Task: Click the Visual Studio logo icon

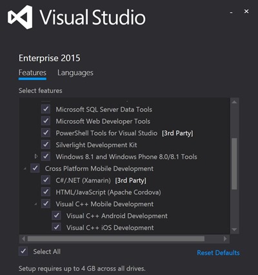Action: (x=20, y=17)
